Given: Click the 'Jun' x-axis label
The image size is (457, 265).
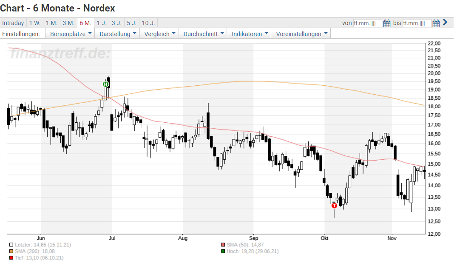Looking at the screenshot, I should coord(41,238).
